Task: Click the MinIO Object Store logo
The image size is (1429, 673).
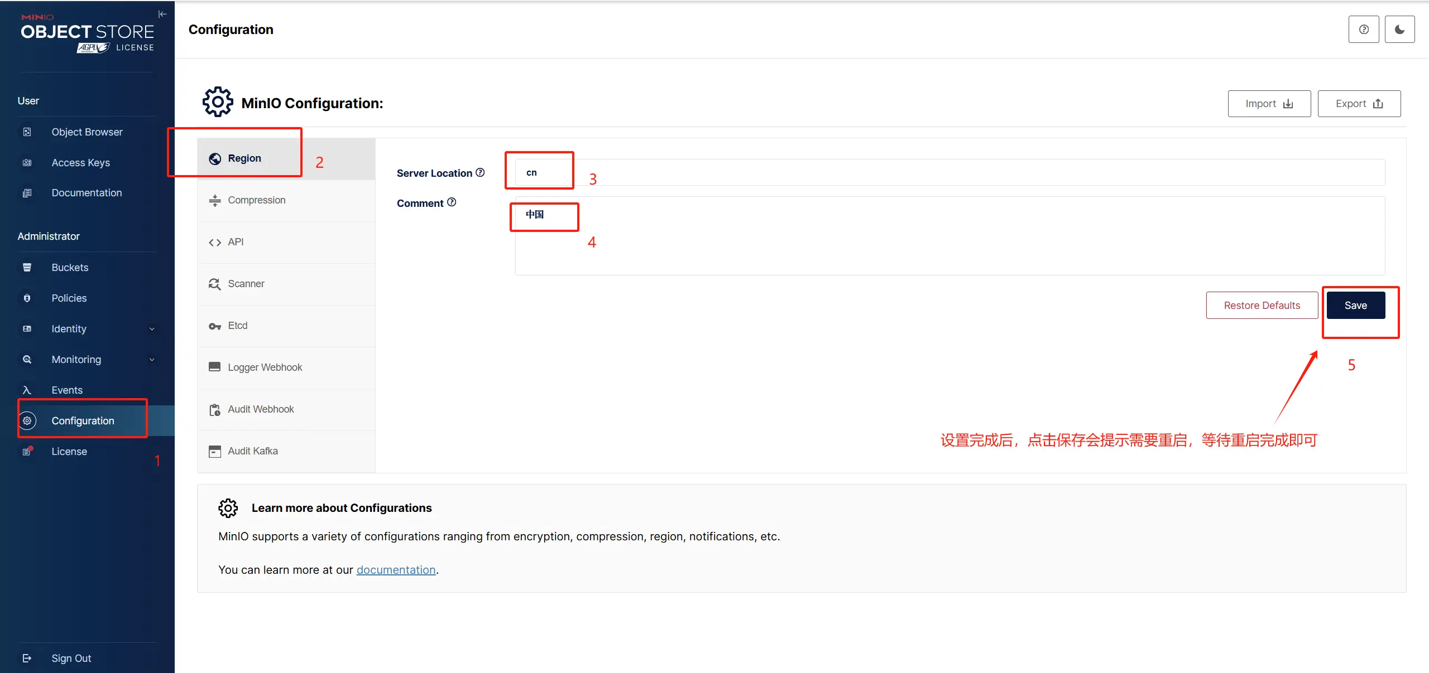Action: [88, 33]
